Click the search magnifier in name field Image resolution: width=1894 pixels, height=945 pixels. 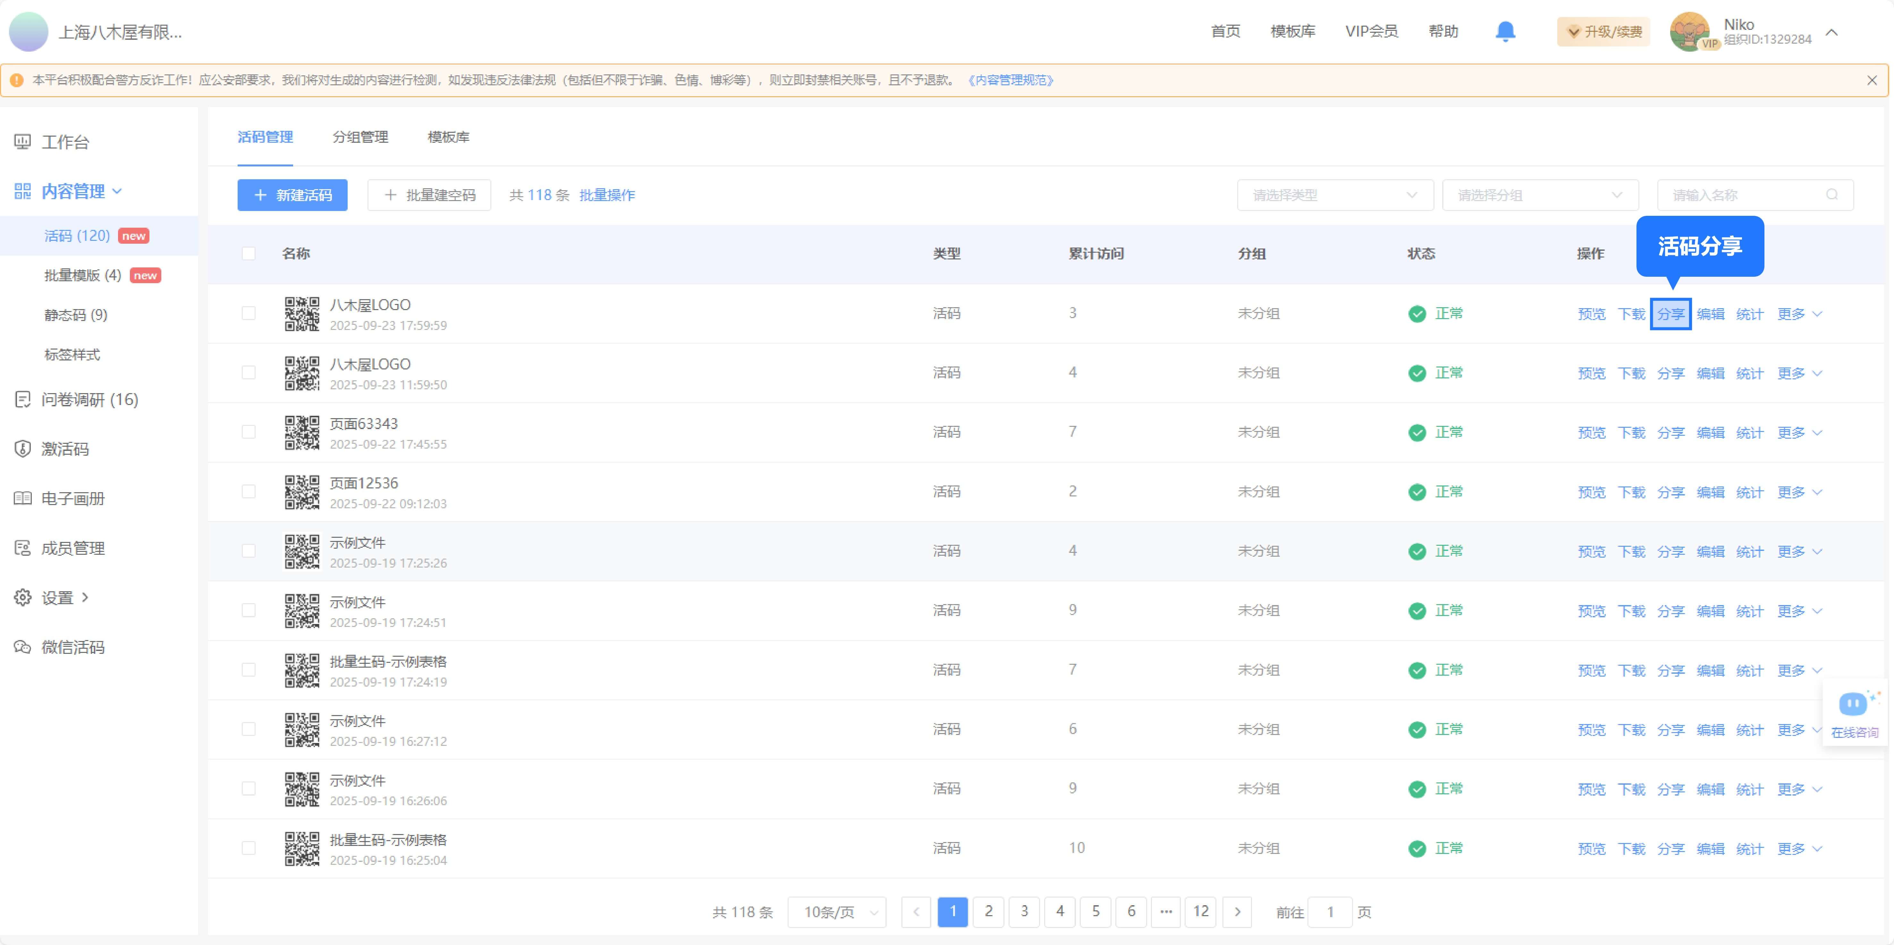point(1831,195)
